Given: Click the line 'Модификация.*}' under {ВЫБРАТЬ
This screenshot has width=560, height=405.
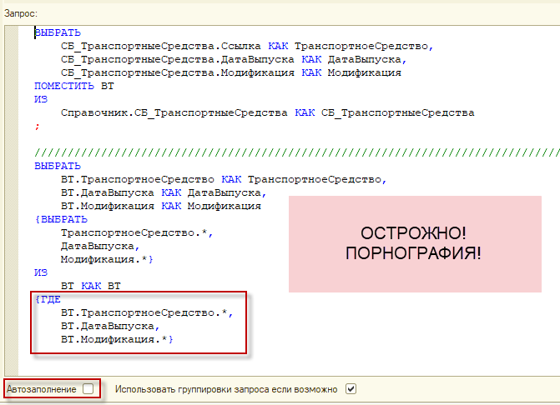Looking at the screenshot, I should pyautogui.click(x=107, y=259).
